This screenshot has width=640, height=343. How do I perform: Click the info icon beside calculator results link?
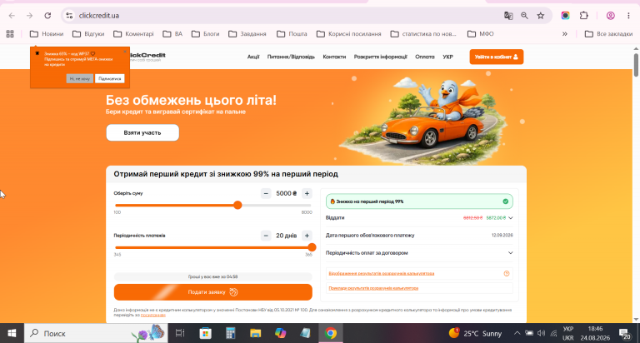point(507,274)
